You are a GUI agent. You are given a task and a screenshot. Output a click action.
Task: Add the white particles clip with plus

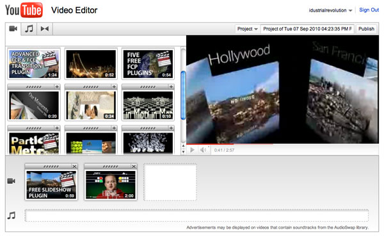(x=171, y=128)
